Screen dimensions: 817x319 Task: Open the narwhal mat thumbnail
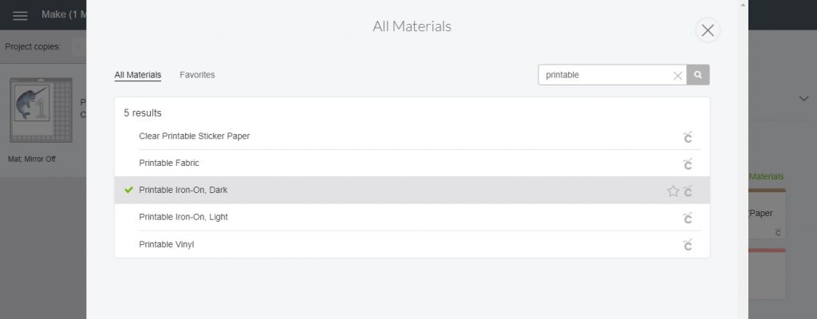point(41,110)
